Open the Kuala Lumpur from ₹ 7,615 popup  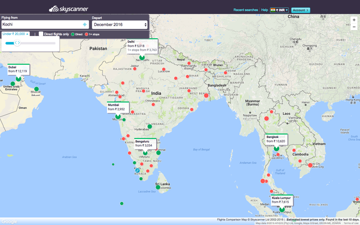[x=282, y=200]
